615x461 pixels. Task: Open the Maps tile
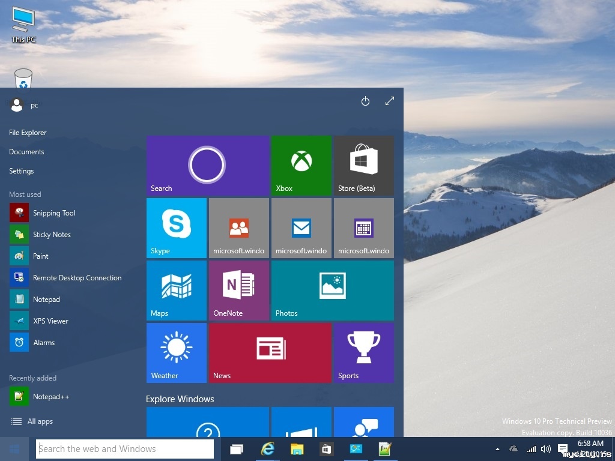(x=177, y=291)
